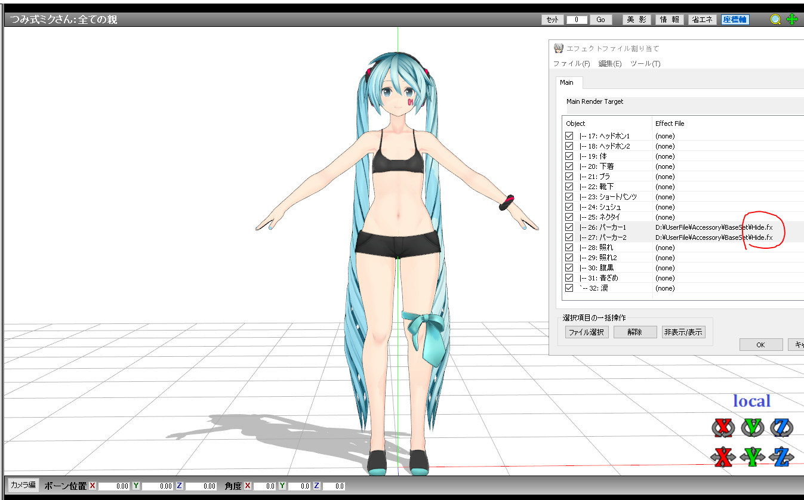
Task: Click the angle Z field
Action: (334, 486)
